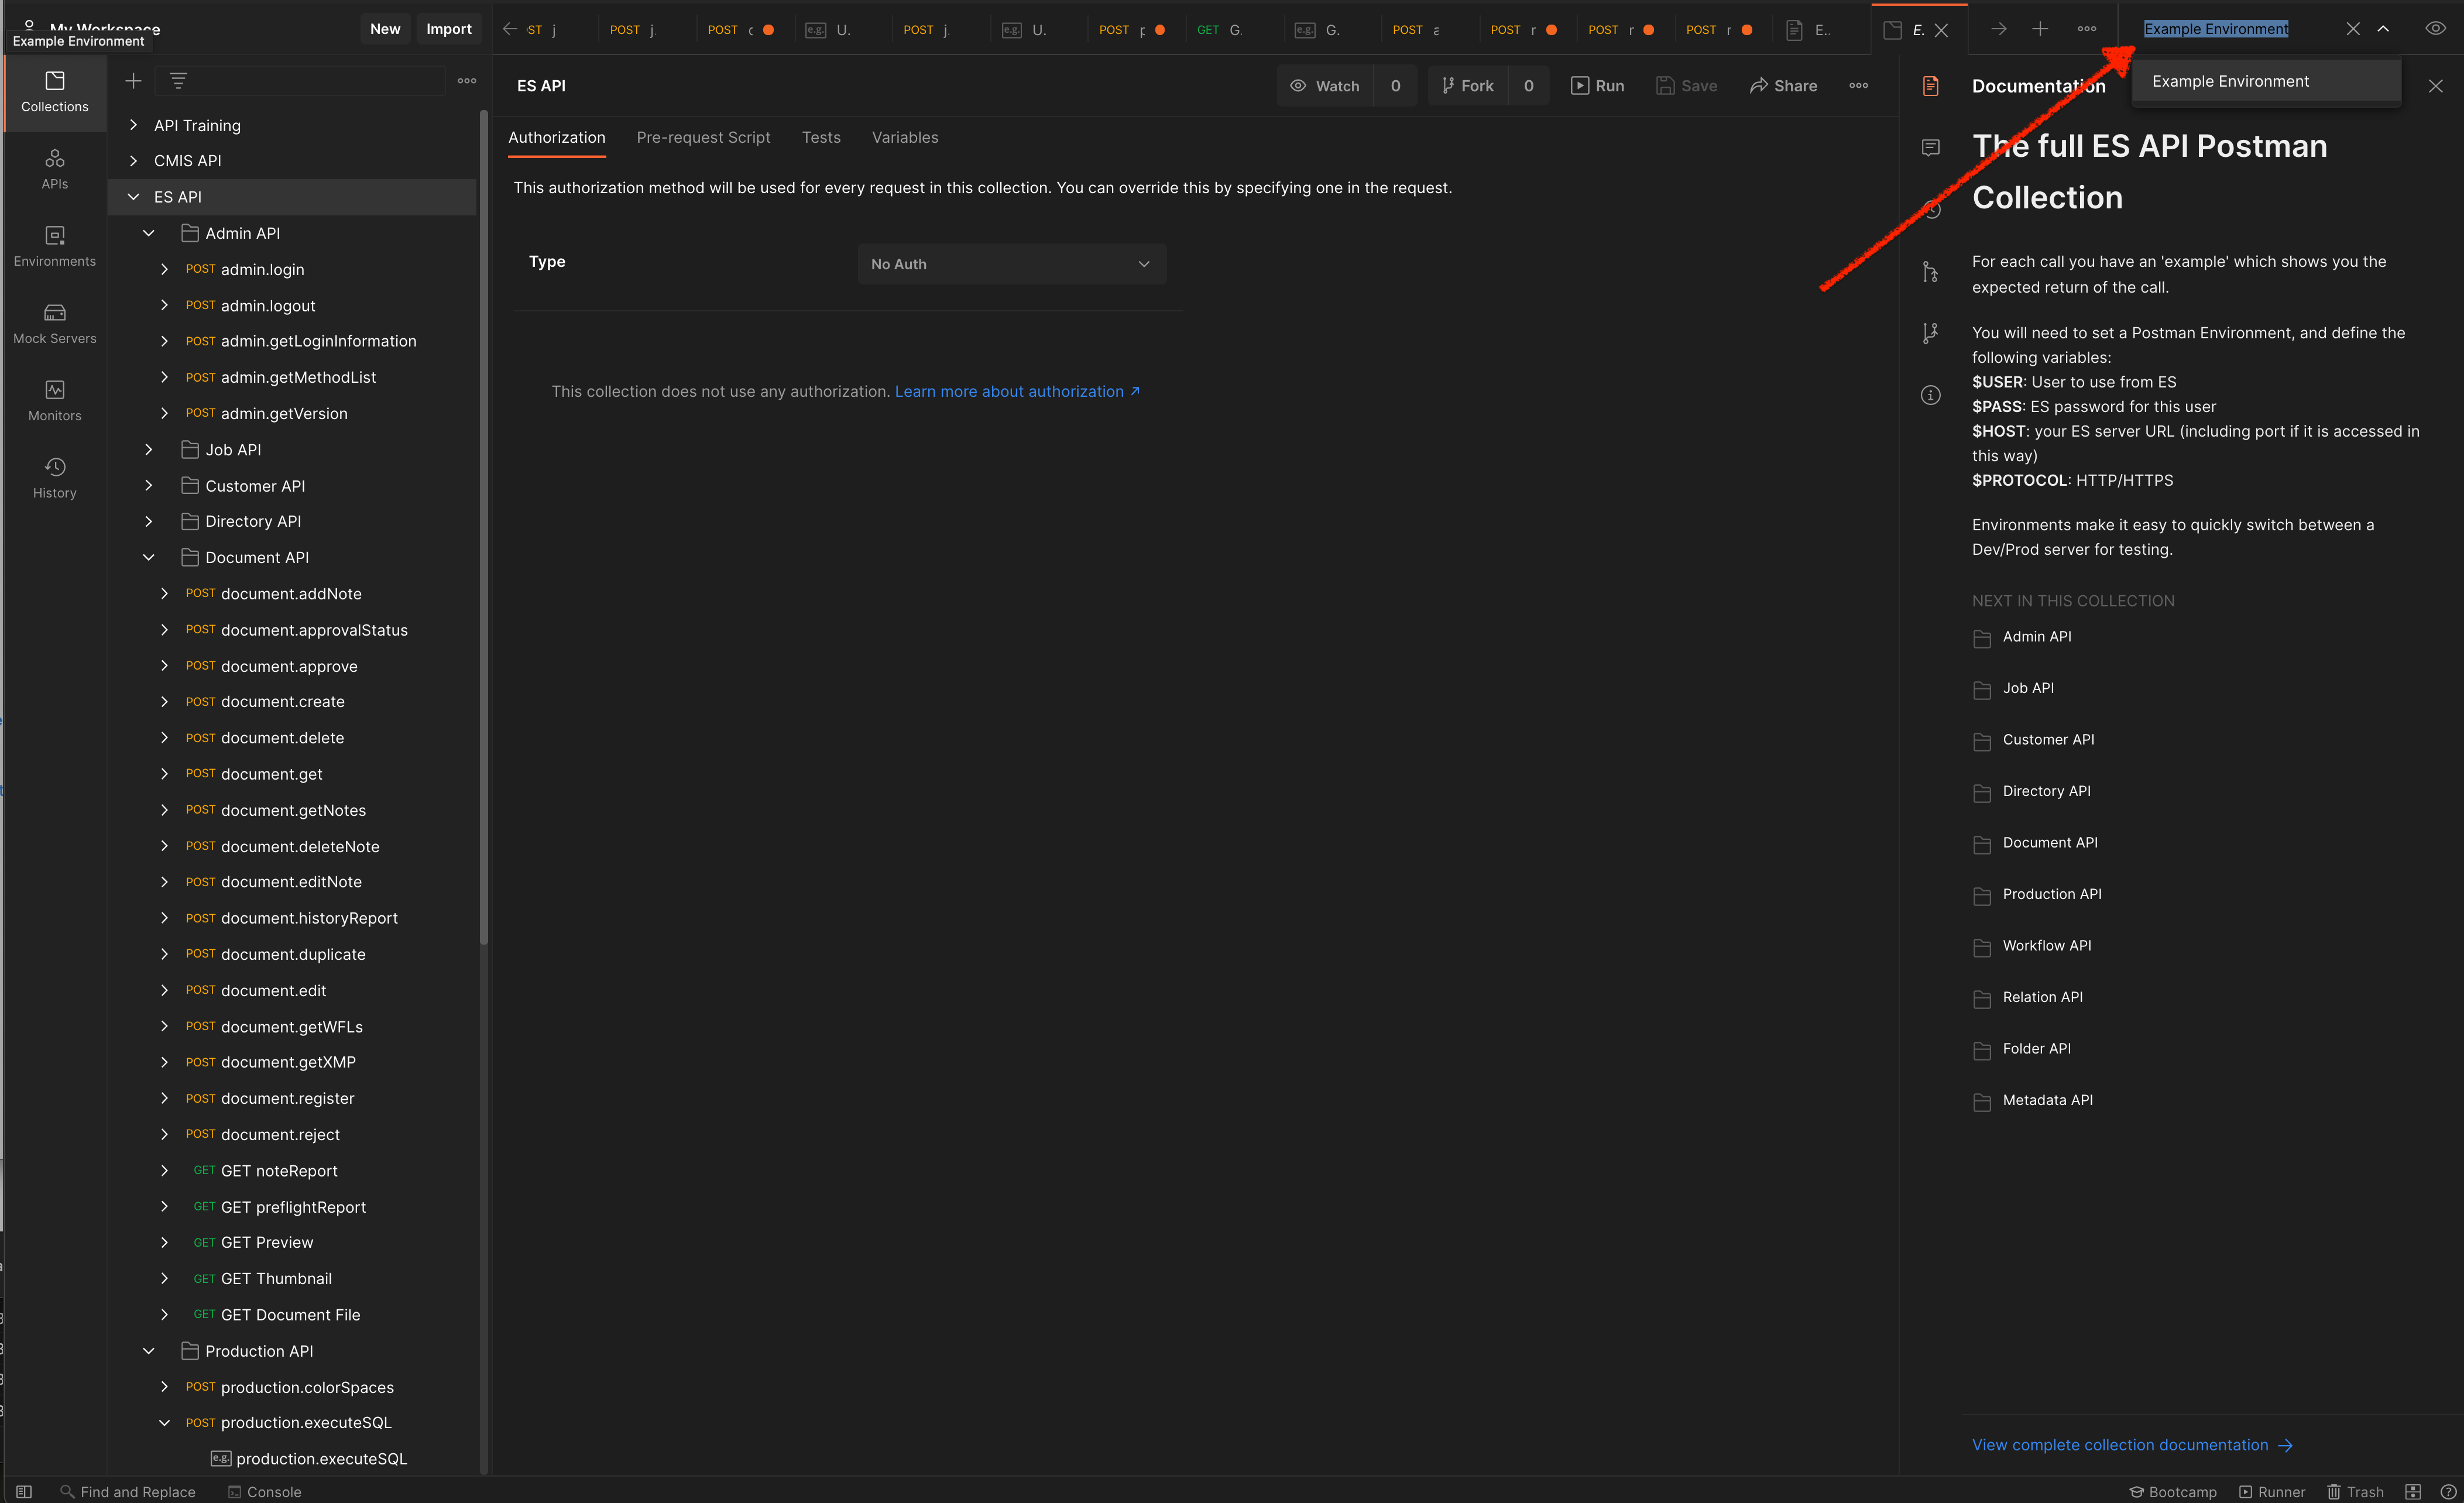The image size is (2464, 1503).
Task: Select Example Environment from the dropdown list
Action: (x=2265, y=81)
